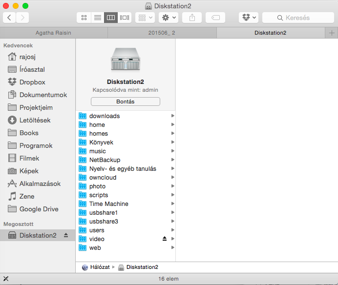Expand music with its disclosure arrow
338x285 pixels.
pos(173,151)
